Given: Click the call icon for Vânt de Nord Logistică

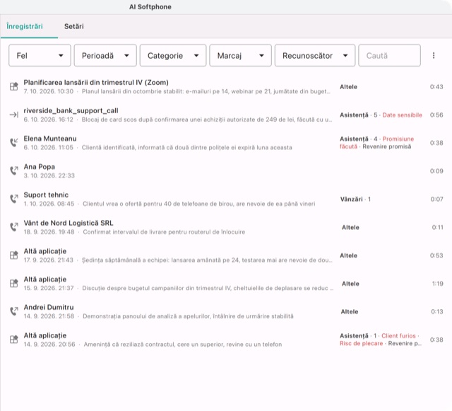Looking at the screenshot, I should coord(14,227).
